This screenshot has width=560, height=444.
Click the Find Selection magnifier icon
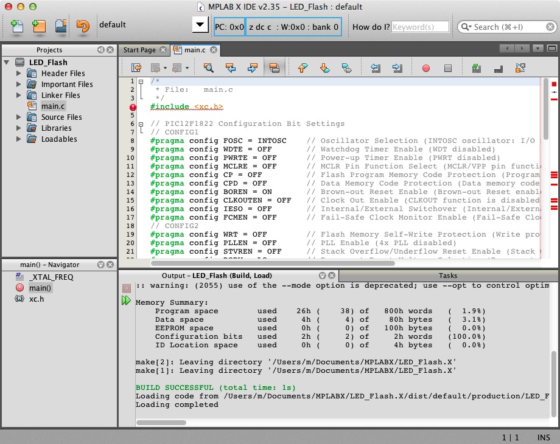tap(208, 68)
